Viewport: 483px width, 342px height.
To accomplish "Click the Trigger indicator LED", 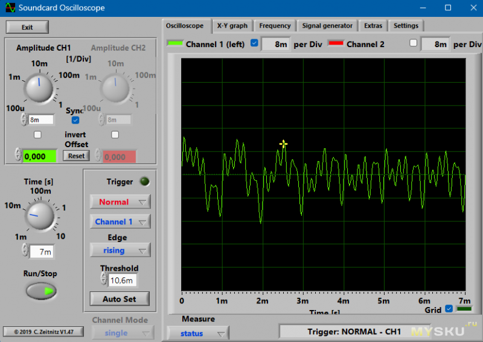I will [144, 182].
